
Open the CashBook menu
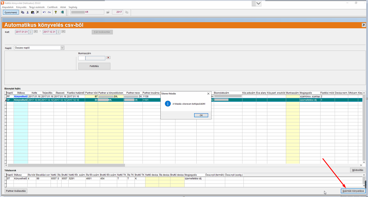coord(52,7)
